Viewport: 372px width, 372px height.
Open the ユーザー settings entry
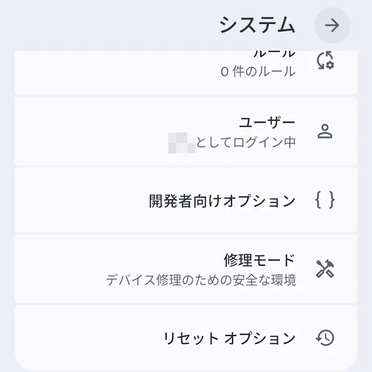267,122
